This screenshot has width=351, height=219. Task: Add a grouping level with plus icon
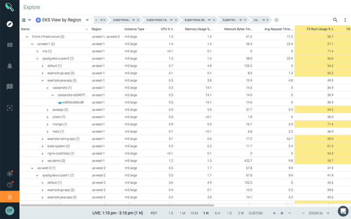[276, 20]
